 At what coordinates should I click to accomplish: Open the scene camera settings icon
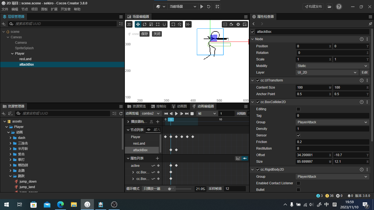coord(231,24)
